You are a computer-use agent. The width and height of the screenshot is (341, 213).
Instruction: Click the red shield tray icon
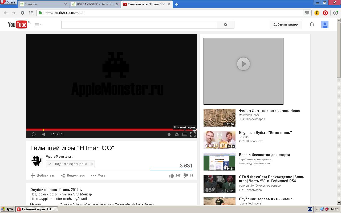click(x=327, y=209)
